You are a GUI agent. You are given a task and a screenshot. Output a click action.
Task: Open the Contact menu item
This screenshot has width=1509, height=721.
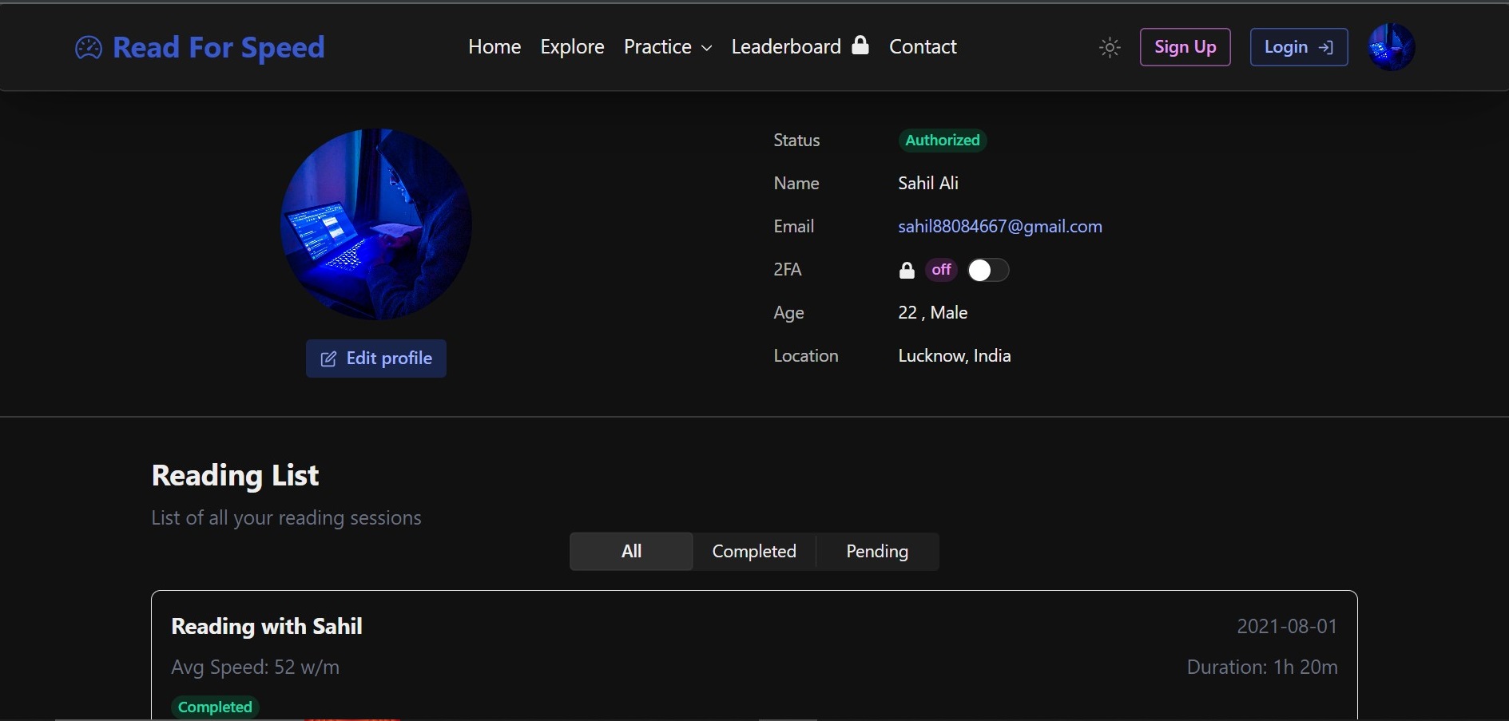923,47
